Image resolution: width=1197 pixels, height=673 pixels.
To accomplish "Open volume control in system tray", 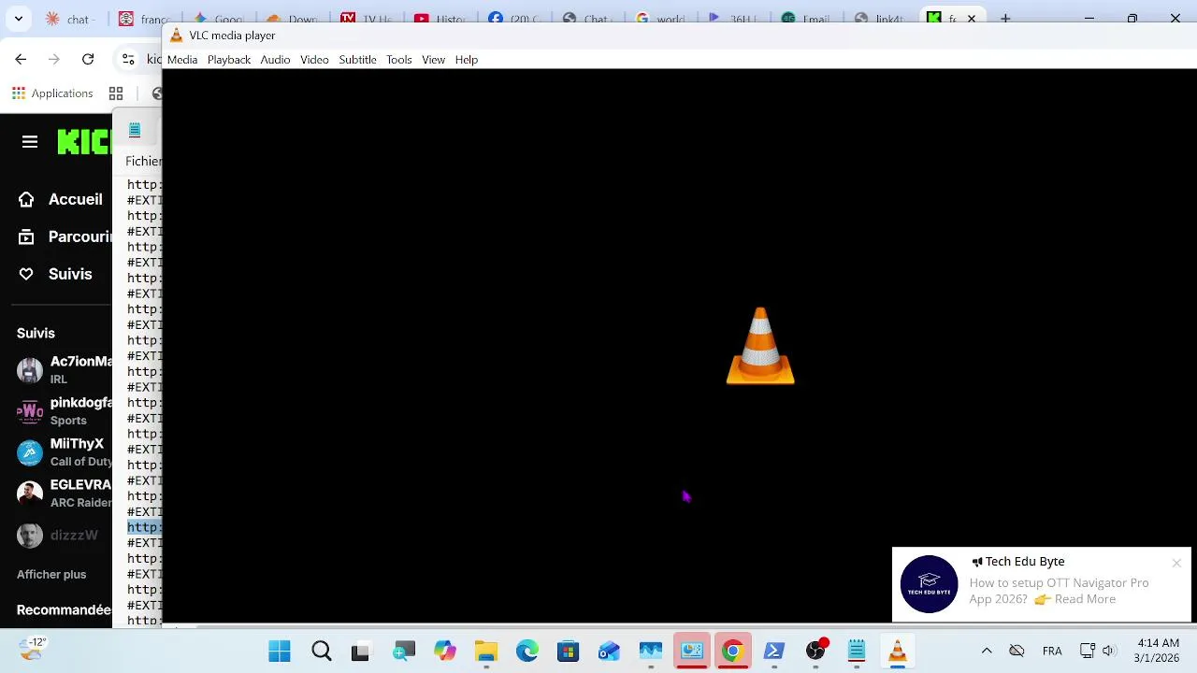I will (1108, 651).
